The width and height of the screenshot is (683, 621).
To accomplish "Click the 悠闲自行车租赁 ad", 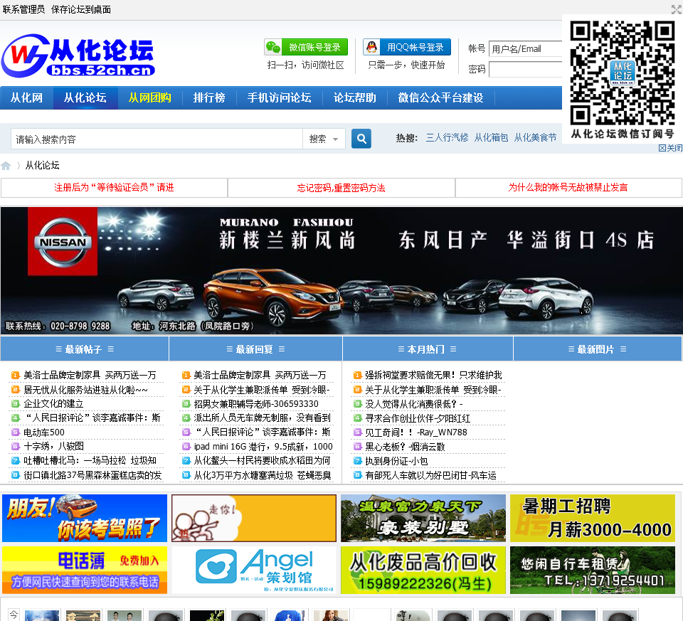I will [593, 570].
